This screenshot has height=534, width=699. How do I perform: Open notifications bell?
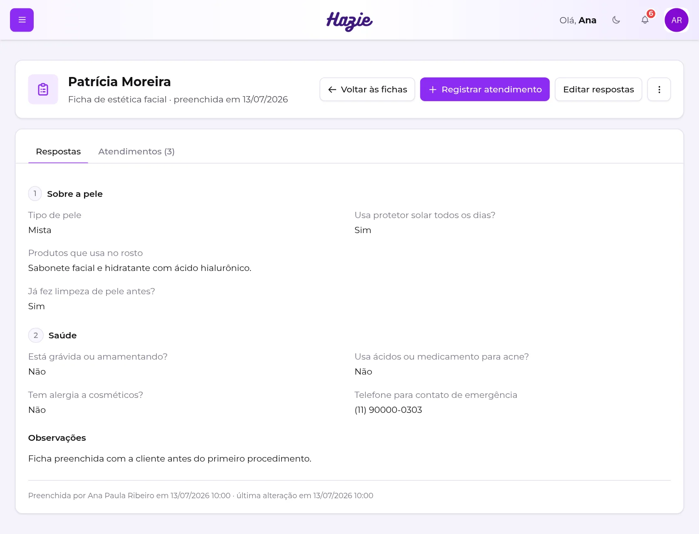[x=645, y=20]
